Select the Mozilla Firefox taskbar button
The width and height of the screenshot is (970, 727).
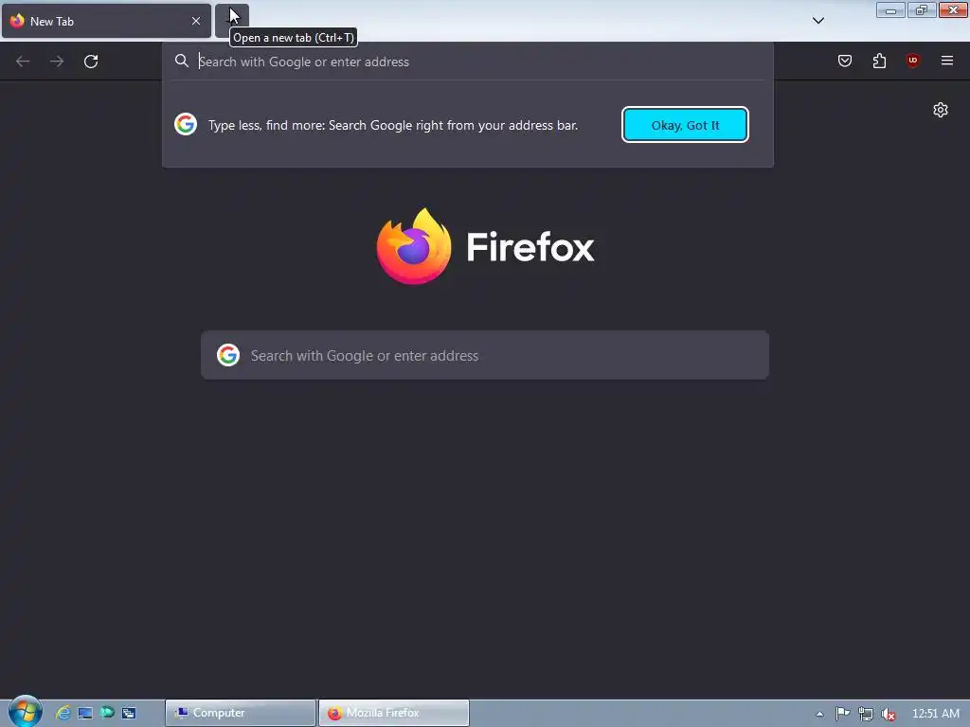(x=394, y=713)
